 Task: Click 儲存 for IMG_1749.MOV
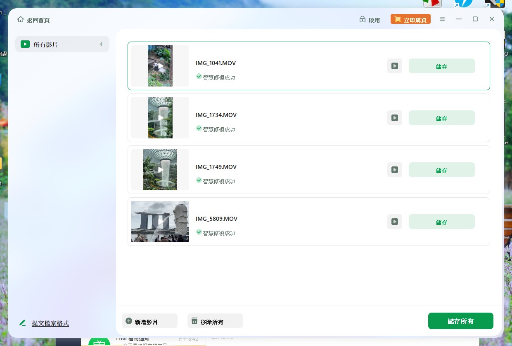click(442, 170)
